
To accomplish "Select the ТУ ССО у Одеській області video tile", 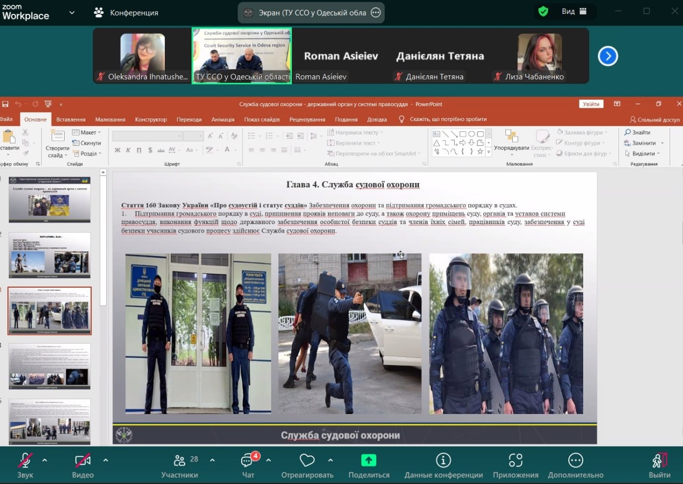I will click(x=242, y=55).
